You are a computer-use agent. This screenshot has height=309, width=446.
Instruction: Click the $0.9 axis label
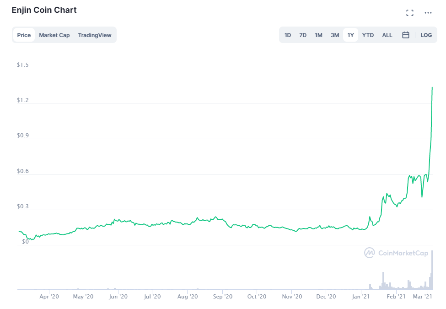point(23,136)
